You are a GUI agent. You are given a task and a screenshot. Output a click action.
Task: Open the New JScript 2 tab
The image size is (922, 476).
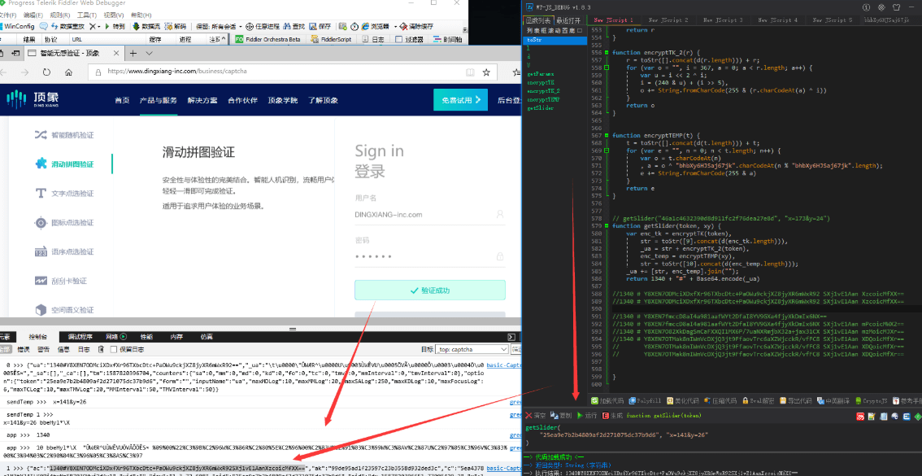click(668, 20)
